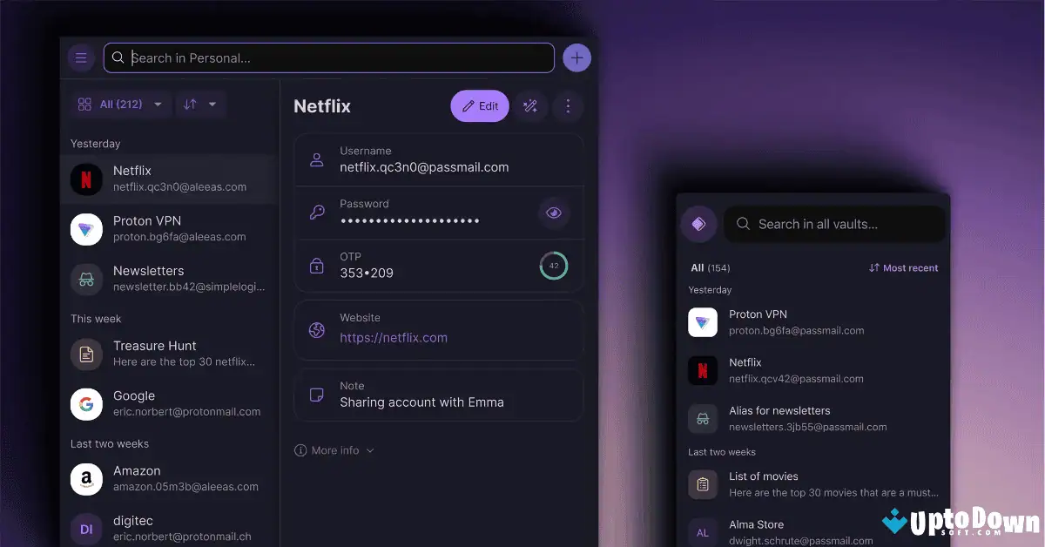Click the Edit button for the Netflix entry
This screenshot has height=547, width=1045.
pos(479,105)
